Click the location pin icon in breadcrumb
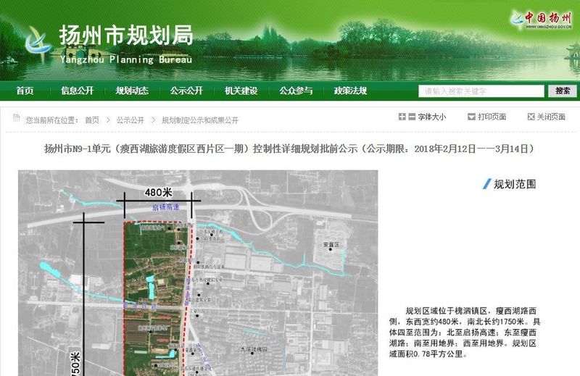 coord(17,120)
